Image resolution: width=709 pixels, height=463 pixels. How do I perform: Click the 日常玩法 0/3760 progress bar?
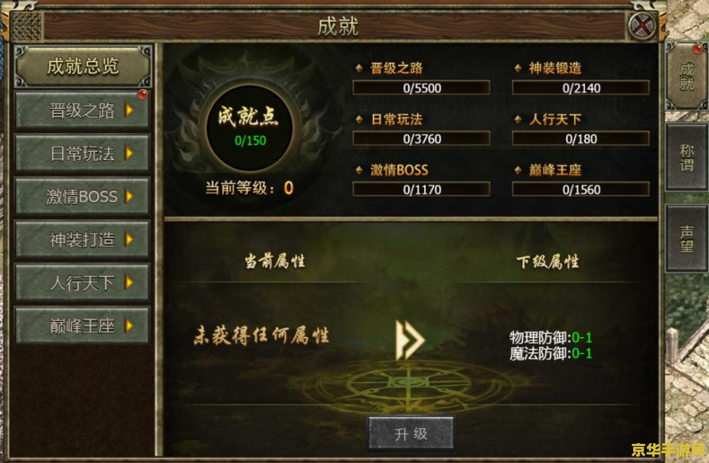point(421,139)
